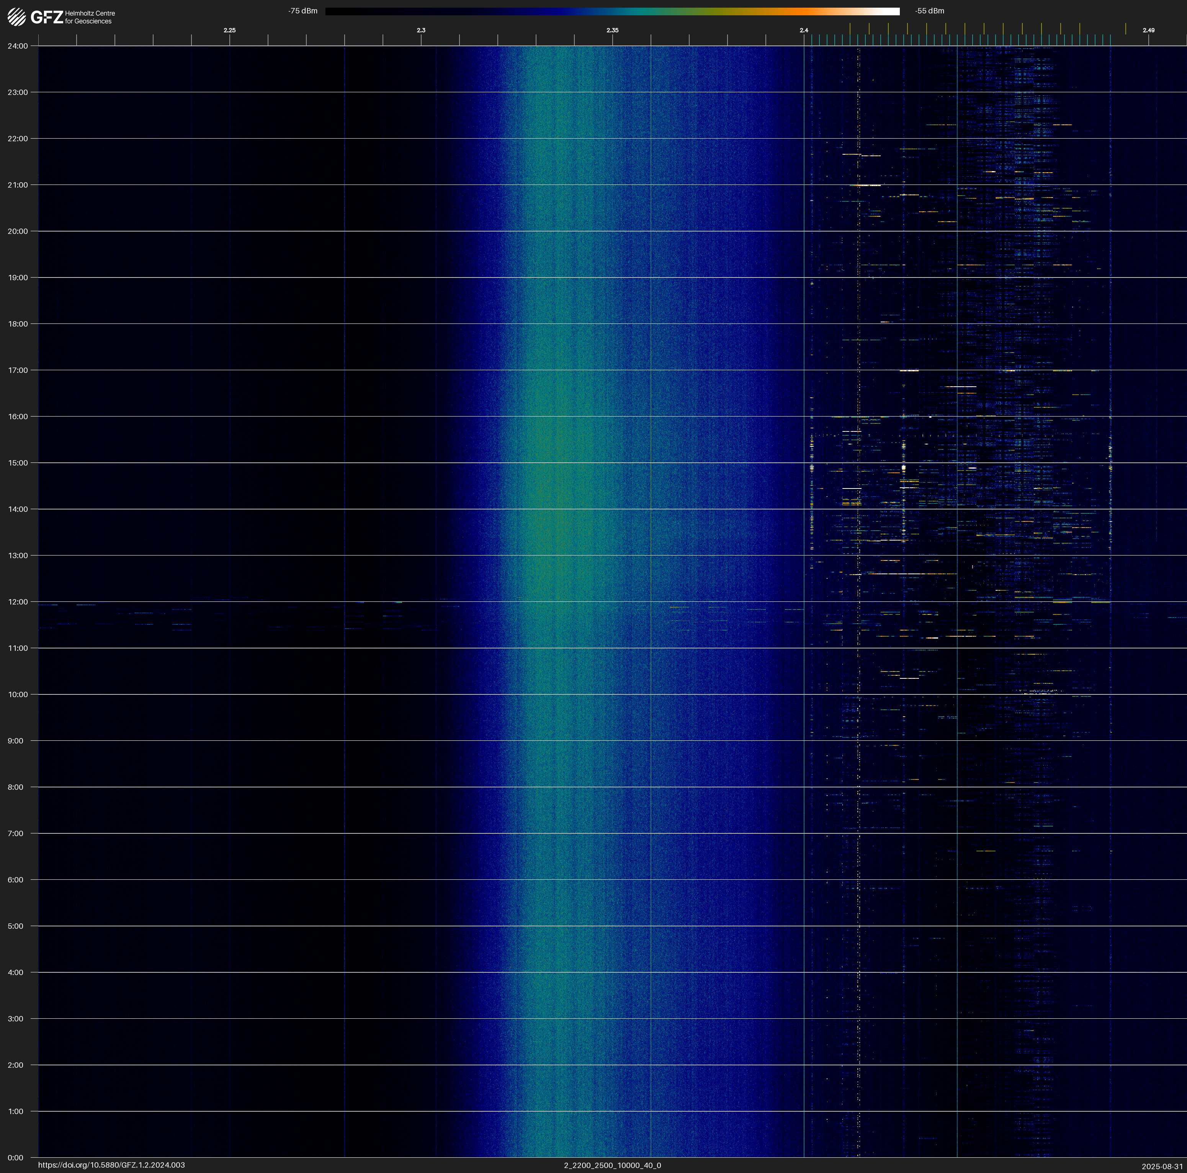
Task: Click the 2.4 frequency axis label
Action: [804, 30]
